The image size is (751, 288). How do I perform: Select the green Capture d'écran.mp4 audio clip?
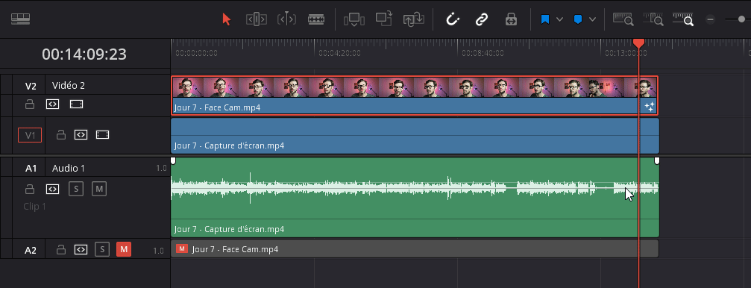pyautogui.click(x=415, y=198)
